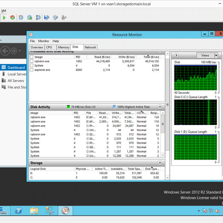This screenshot has width=223, height=223.
Task: Click the CD/DVD connect toolbar icon
Action: coord(55,18)
